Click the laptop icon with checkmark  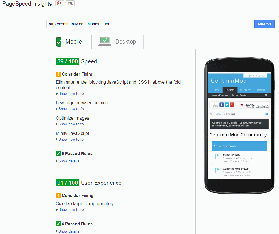click(x=105, y=41)
